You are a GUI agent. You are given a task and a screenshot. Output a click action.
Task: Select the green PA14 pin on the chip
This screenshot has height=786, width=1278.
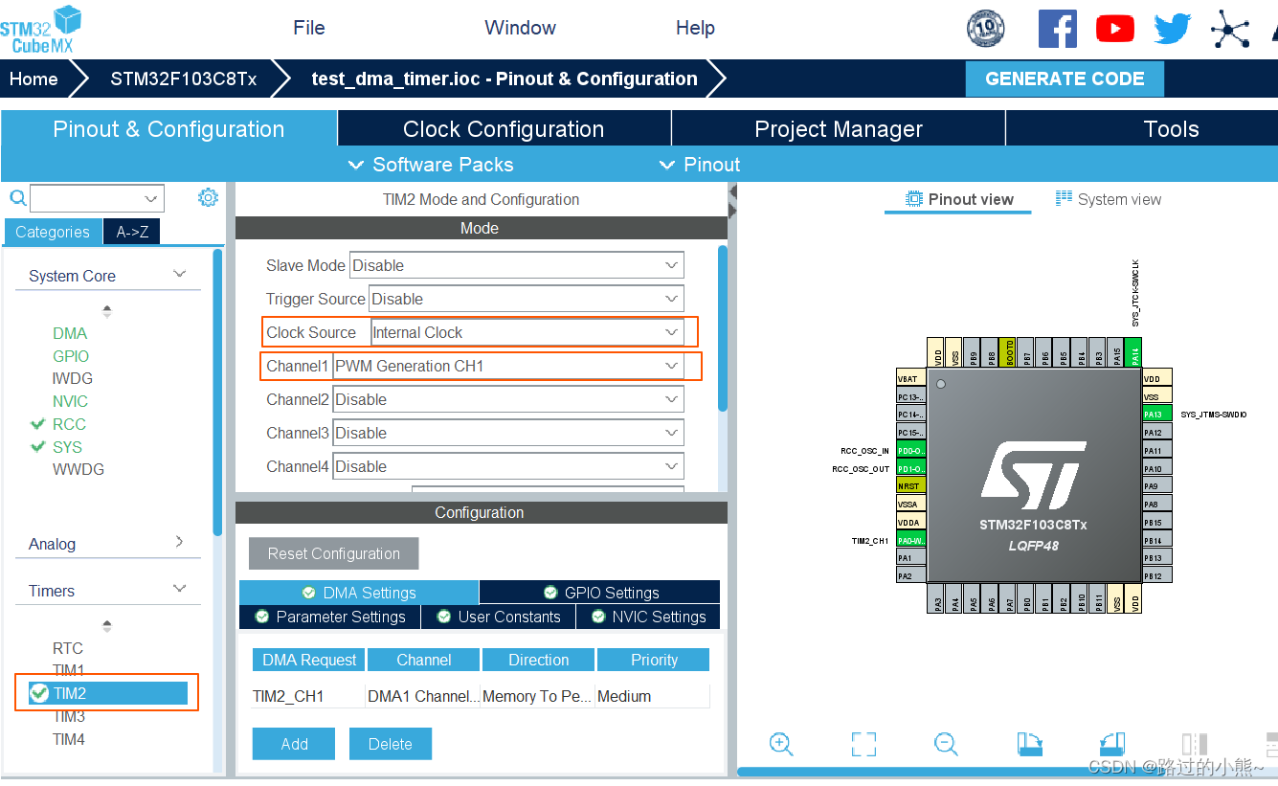click(x=1134, y=351)
